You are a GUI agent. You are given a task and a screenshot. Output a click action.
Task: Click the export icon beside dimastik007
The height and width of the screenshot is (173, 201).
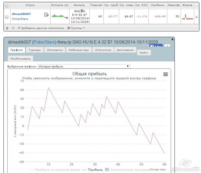click(46, 15)
